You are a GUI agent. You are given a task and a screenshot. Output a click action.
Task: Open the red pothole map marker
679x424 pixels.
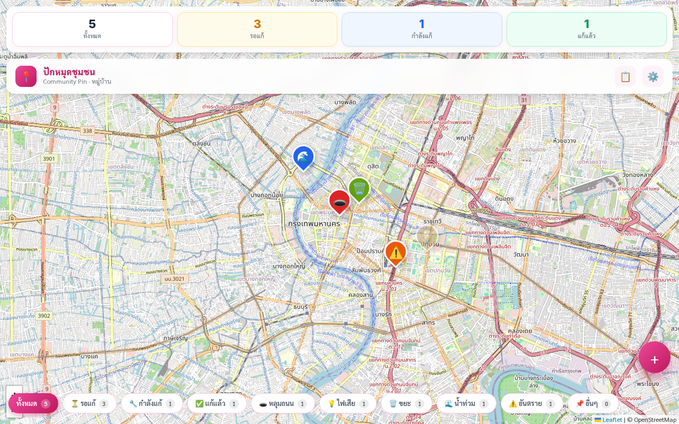pos(339,202)
